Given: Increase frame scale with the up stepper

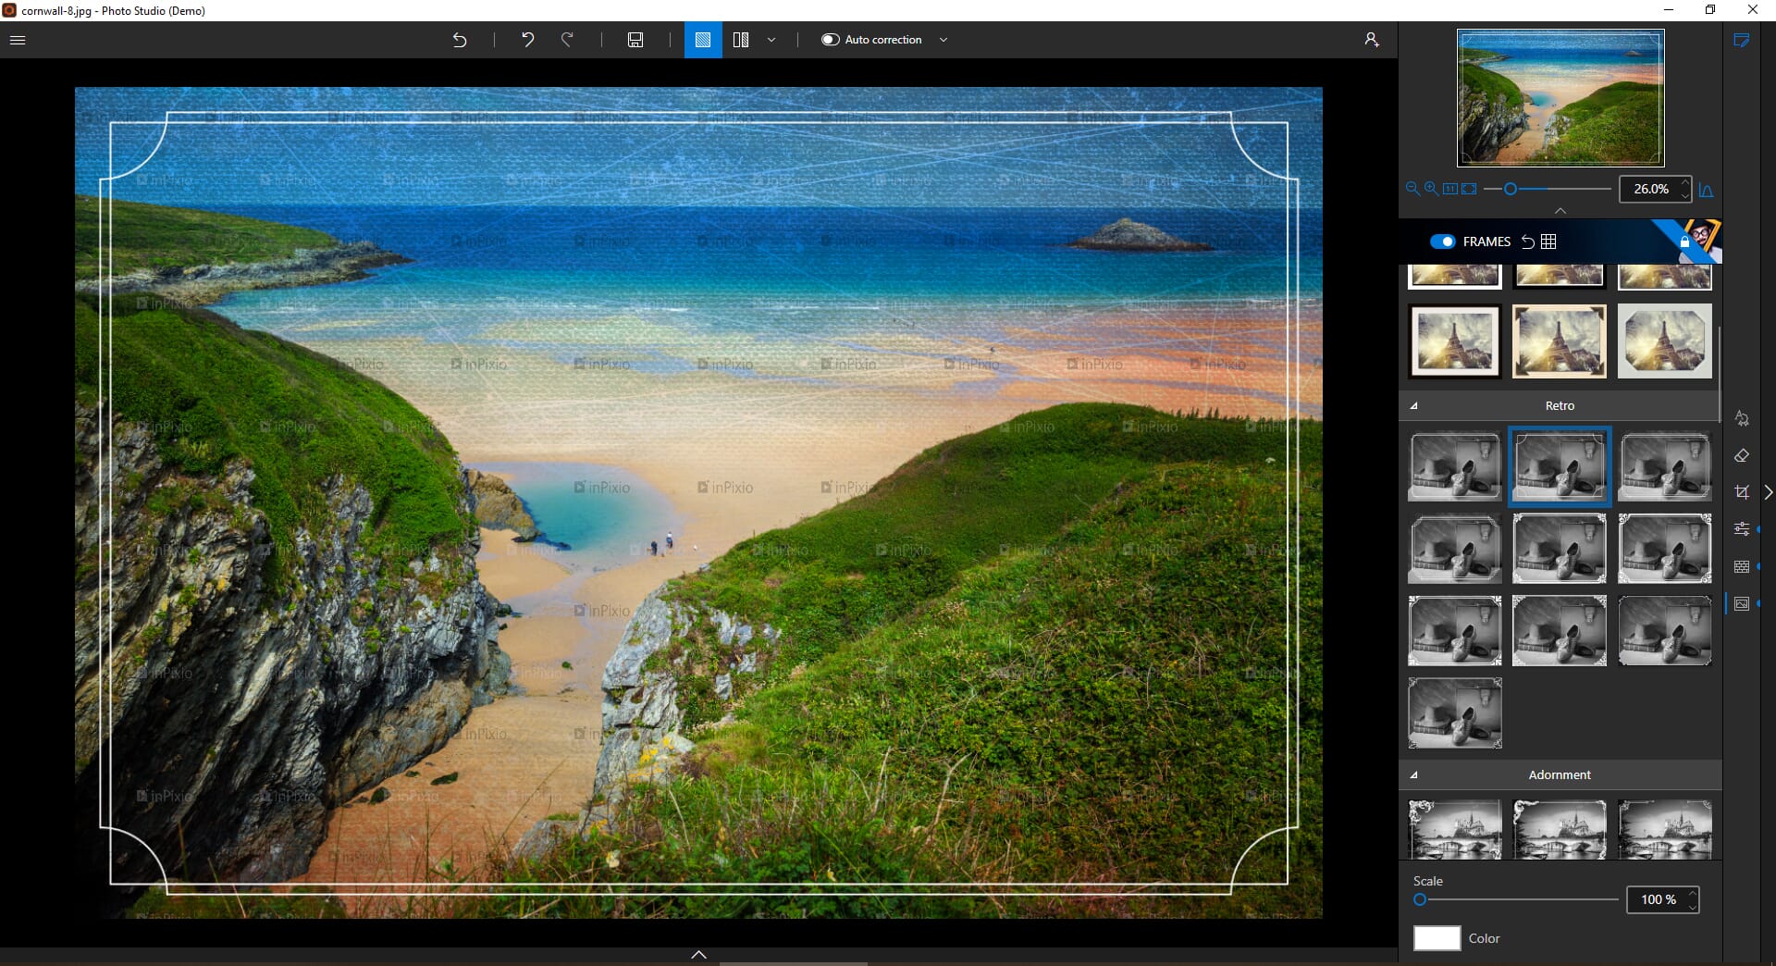Looking at the screenshot, I should point(1693,893).
